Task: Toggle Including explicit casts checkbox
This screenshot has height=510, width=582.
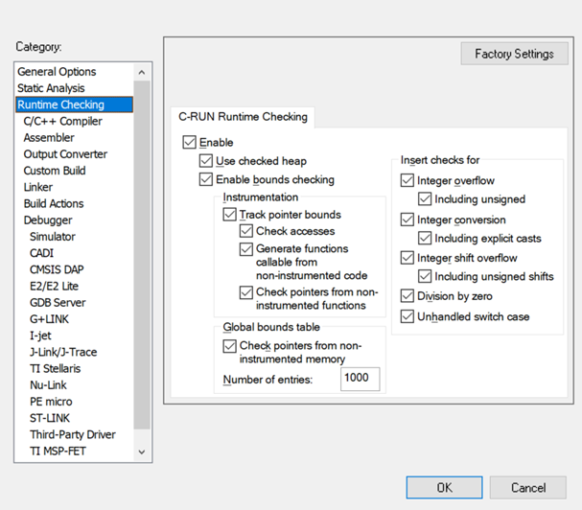Action: [425, 238]
